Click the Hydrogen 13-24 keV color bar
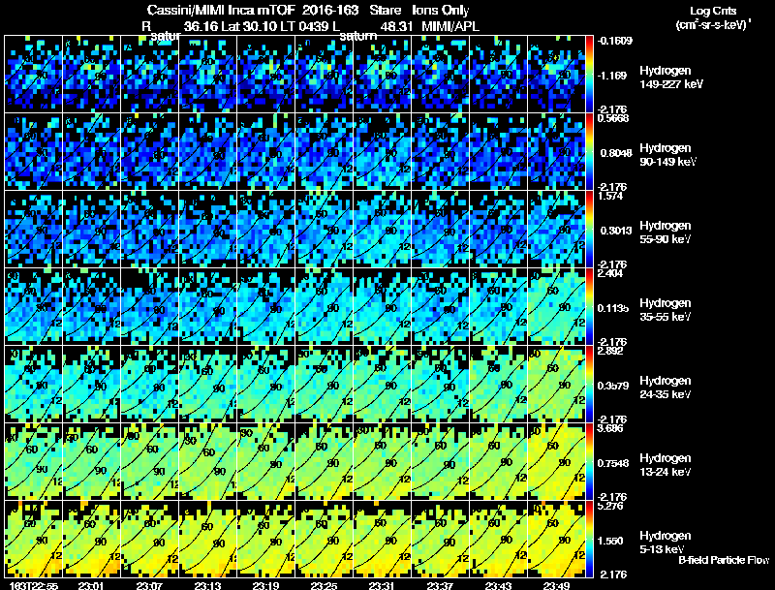This screenshot has height=590, width=775. point(589,461)
